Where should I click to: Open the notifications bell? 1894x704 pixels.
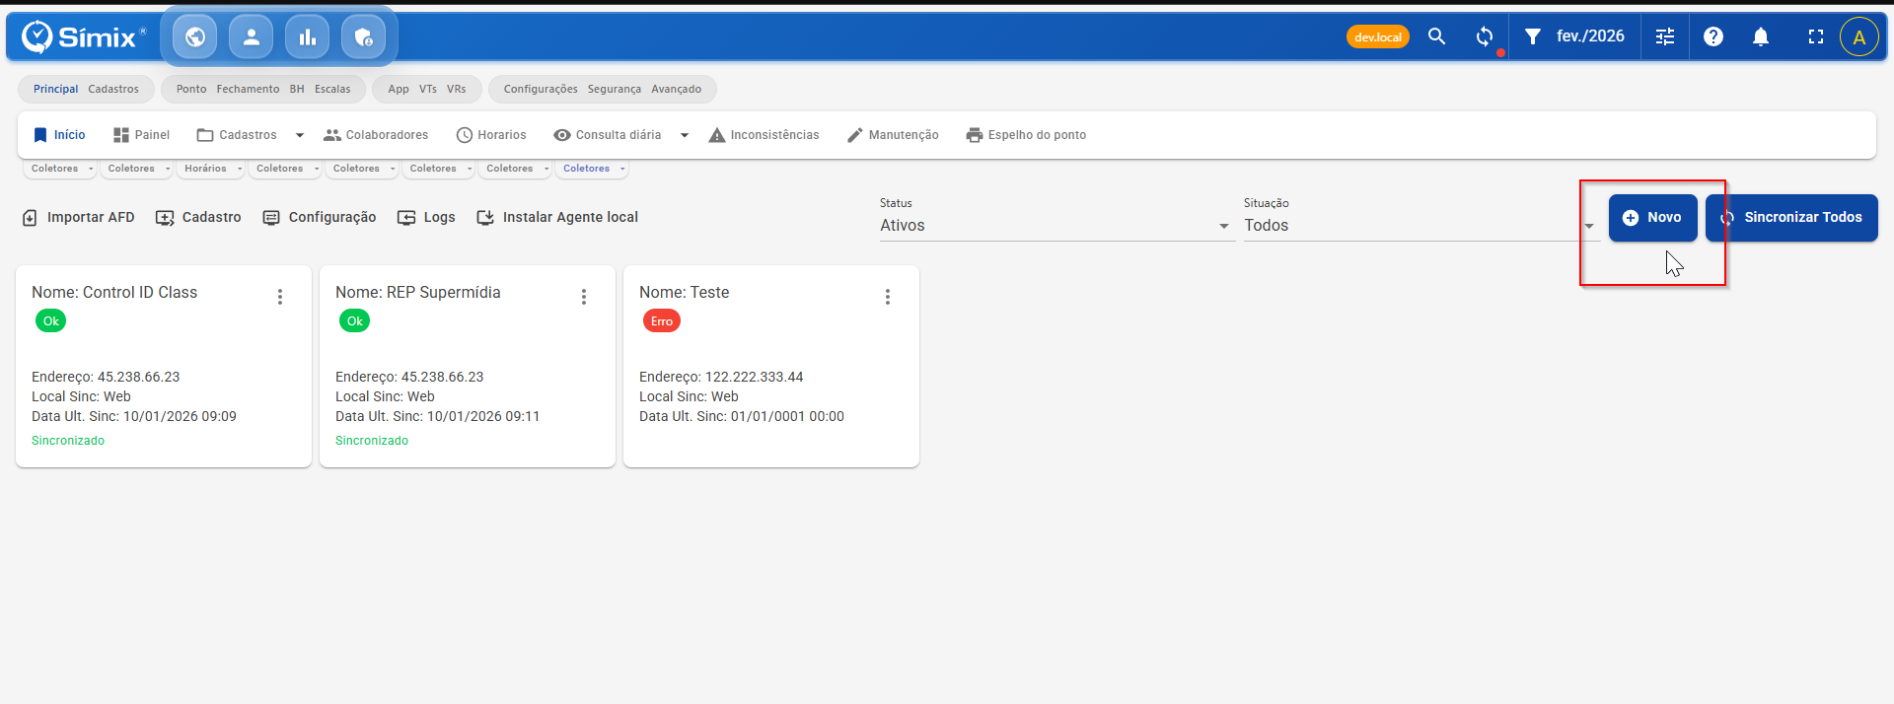tap(1761, 36)
